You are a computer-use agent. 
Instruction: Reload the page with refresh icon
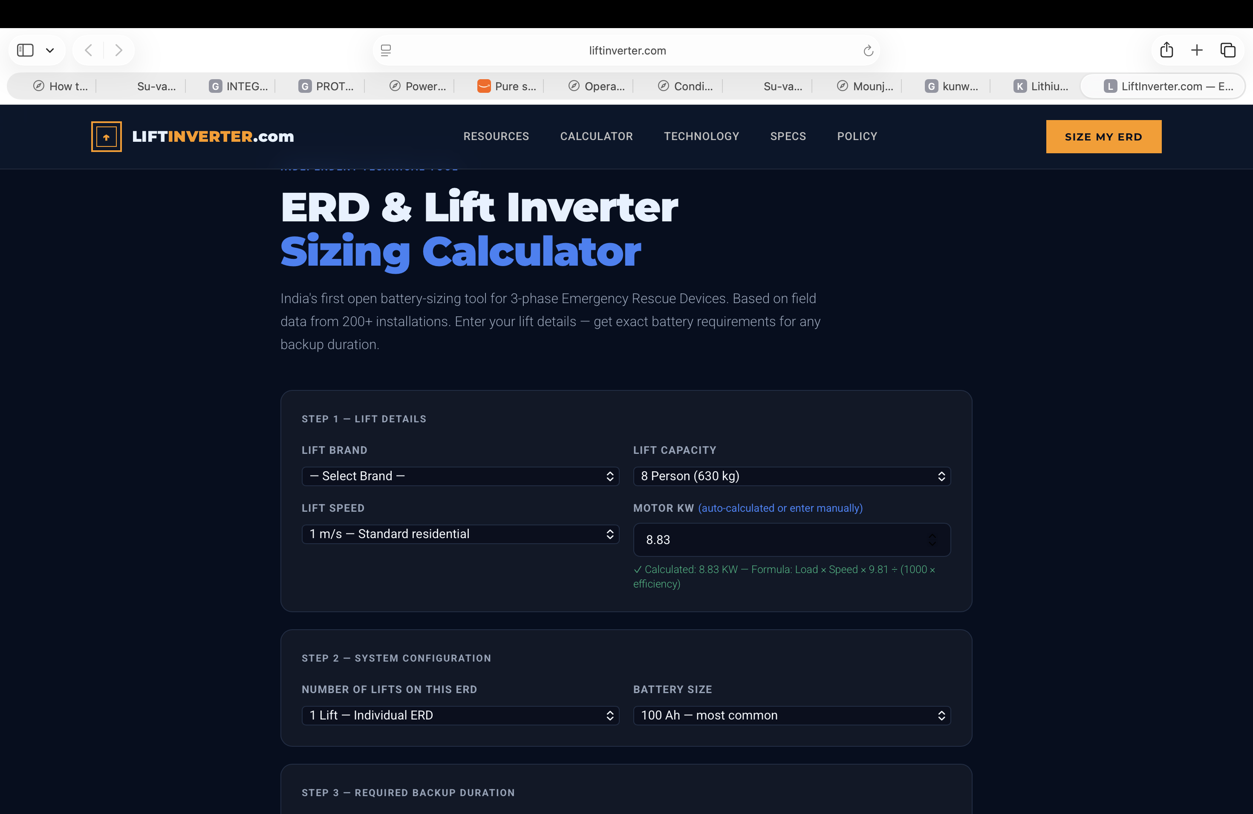[868, 51]
